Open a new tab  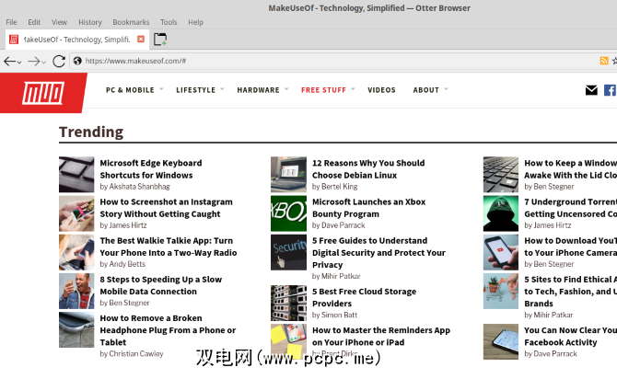click(159, 40)
